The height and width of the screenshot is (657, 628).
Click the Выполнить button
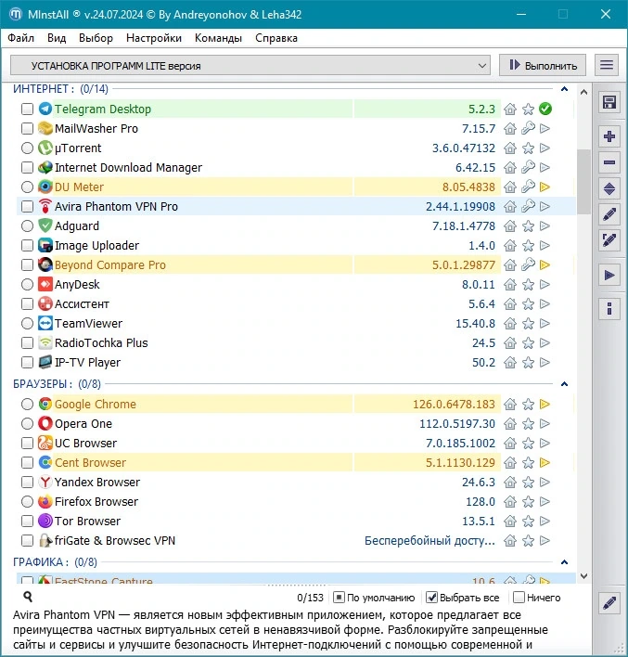543,65
